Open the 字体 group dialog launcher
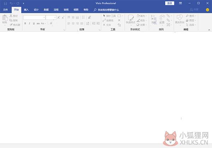Screen dimensions: 212x148 64,30
